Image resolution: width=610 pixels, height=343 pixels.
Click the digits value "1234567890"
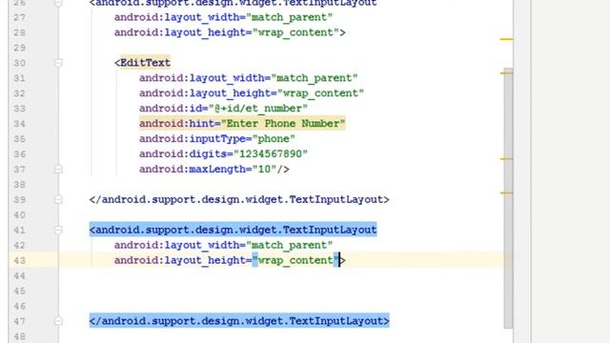(271, 154)
